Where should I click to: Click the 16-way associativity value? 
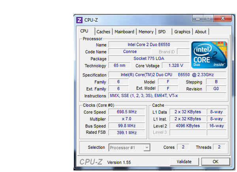216,125
